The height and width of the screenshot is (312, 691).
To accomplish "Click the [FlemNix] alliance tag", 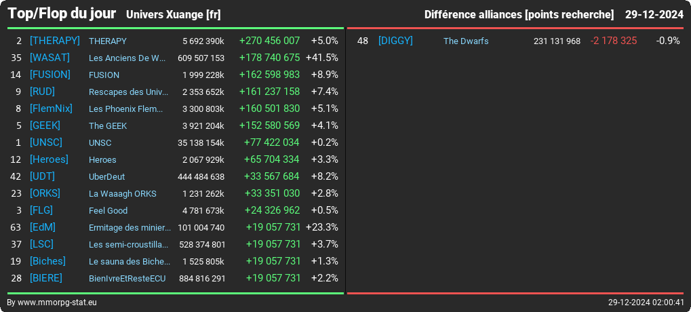I will [x=51, y=109].
